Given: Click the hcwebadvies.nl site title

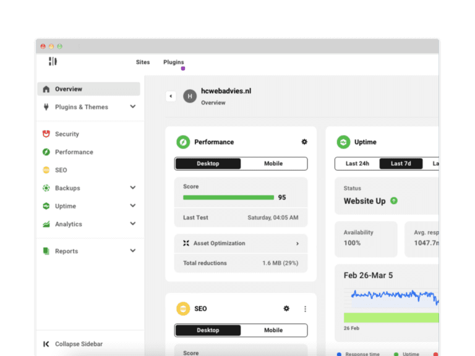Looking at the screenshot, I should point(226,91).
